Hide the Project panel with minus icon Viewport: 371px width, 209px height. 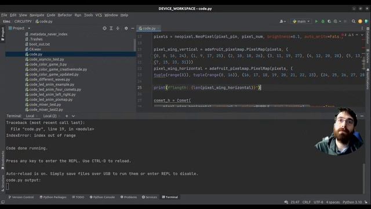[133, 28]
